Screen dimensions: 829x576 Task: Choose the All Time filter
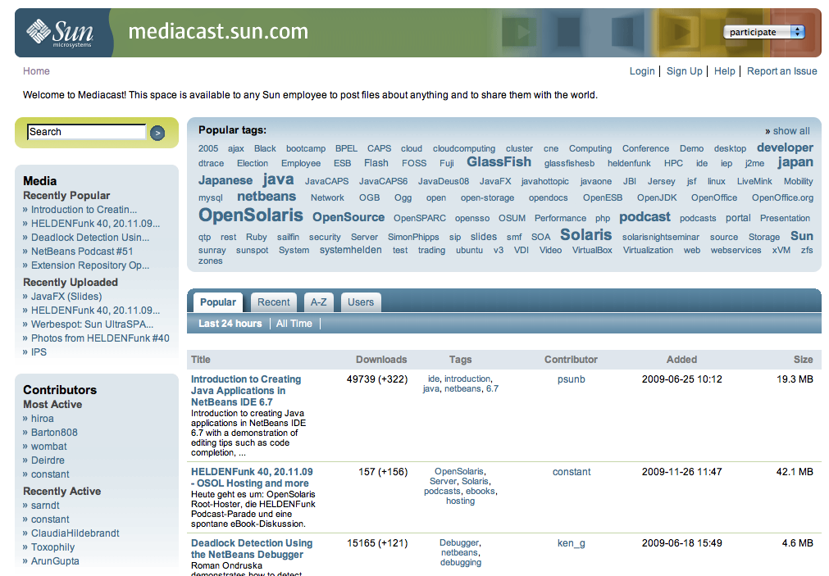(294, 324)
